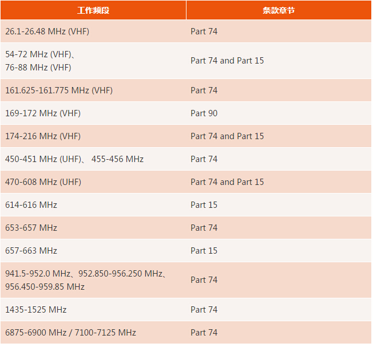Screen dimensions: 373x347
Task: Select the Part 90 cell
Action: 204,113
